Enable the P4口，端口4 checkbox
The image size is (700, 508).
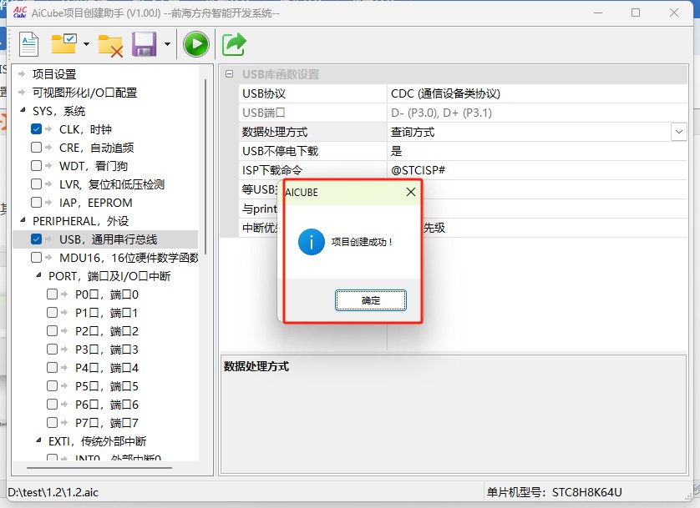53,367
